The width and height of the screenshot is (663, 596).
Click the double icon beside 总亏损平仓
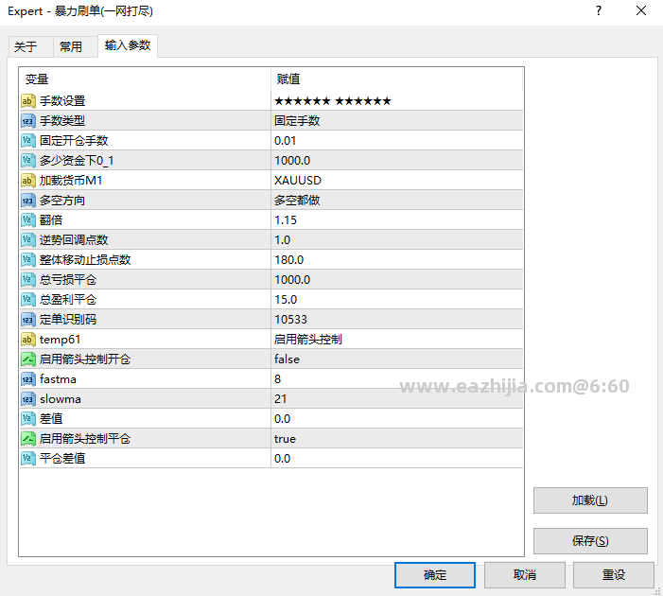[28, 280]
